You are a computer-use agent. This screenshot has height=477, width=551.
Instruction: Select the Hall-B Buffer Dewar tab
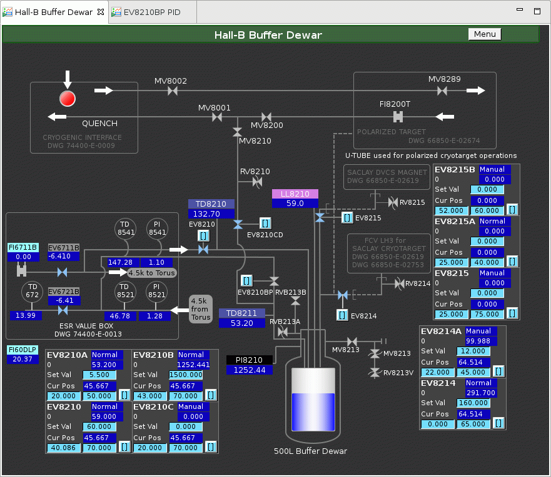pos(54,12)
